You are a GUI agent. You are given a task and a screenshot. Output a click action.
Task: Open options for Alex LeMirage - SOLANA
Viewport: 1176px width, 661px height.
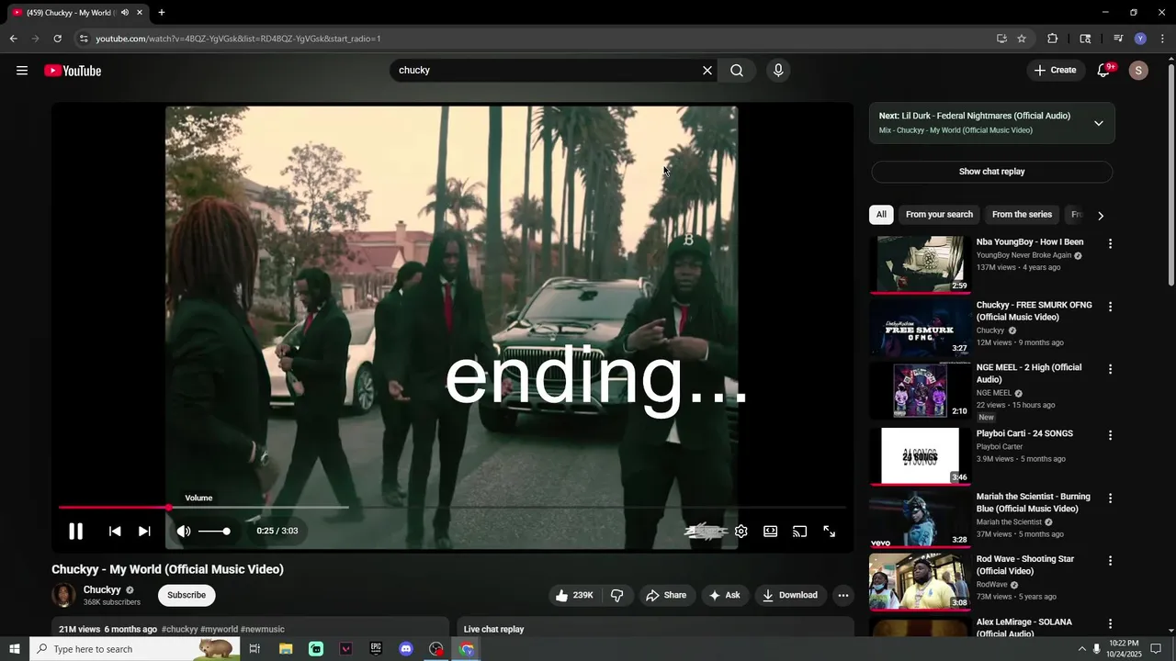1110,623
